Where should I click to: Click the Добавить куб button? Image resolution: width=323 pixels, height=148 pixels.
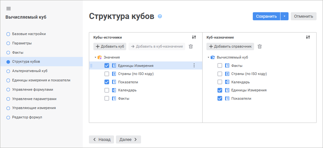[110, 47]
